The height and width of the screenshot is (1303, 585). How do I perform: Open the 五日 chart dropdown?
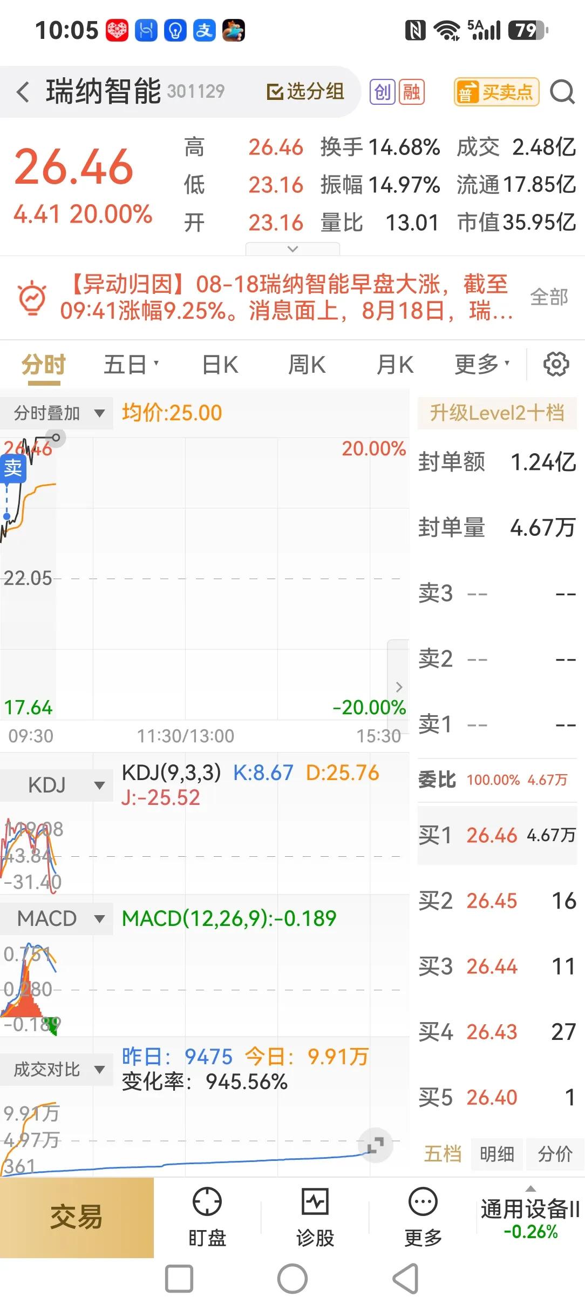(131, 365)
